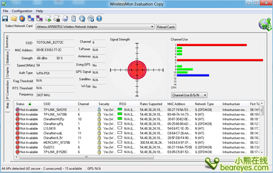Sort list by SSID column header

pyautogui.click(x=59, y=104)
